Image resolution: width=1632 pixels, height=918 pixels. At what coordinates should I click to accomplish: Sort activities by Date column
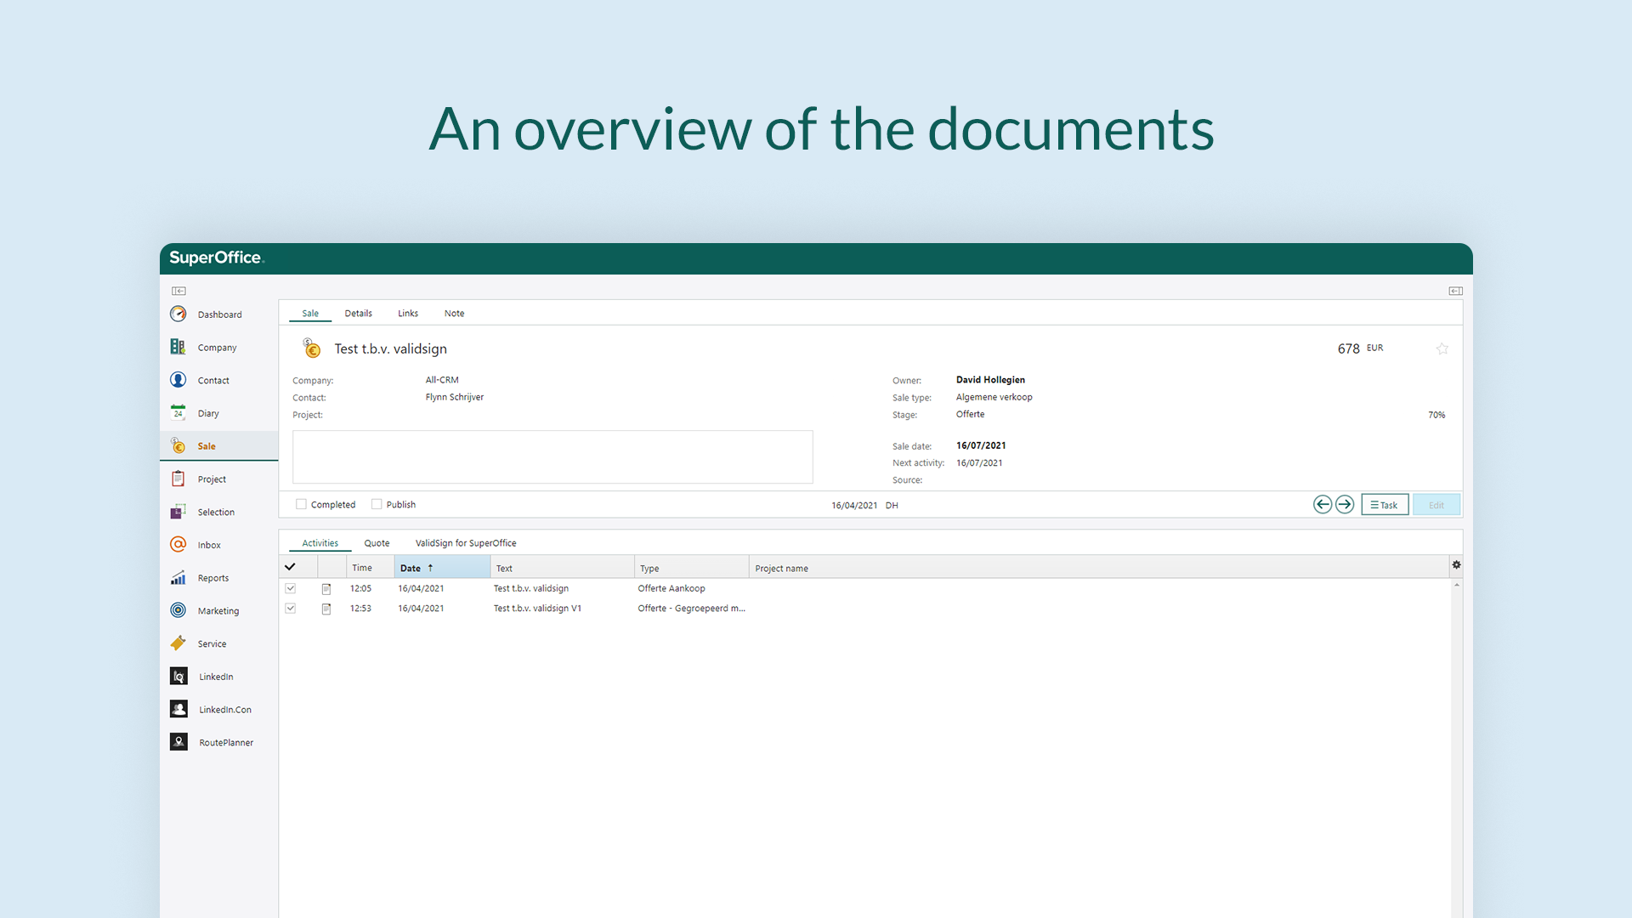coord(442,568)
